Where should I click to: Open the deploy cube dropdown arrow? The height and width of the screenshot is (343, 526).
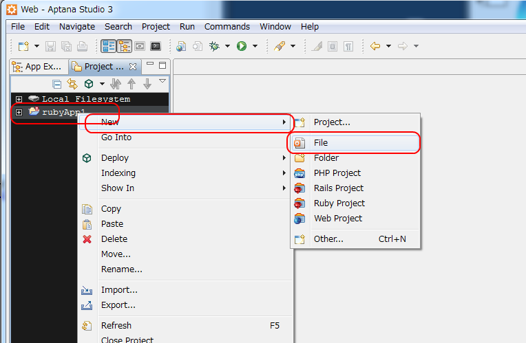pyautogui.click(x=102, y=84)
